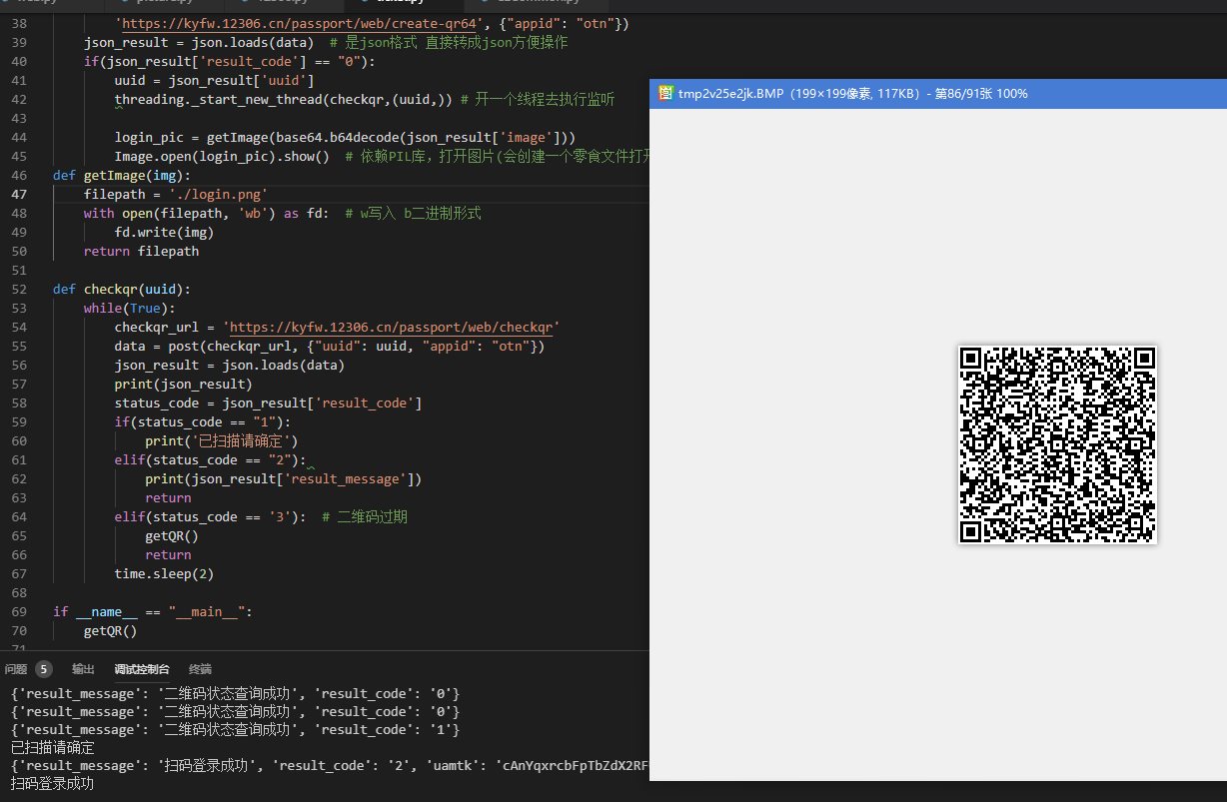The width and height of the screenshot is (1227, 802).
Task: Click the QR code image in the viewer
Action: point(1057,445)
